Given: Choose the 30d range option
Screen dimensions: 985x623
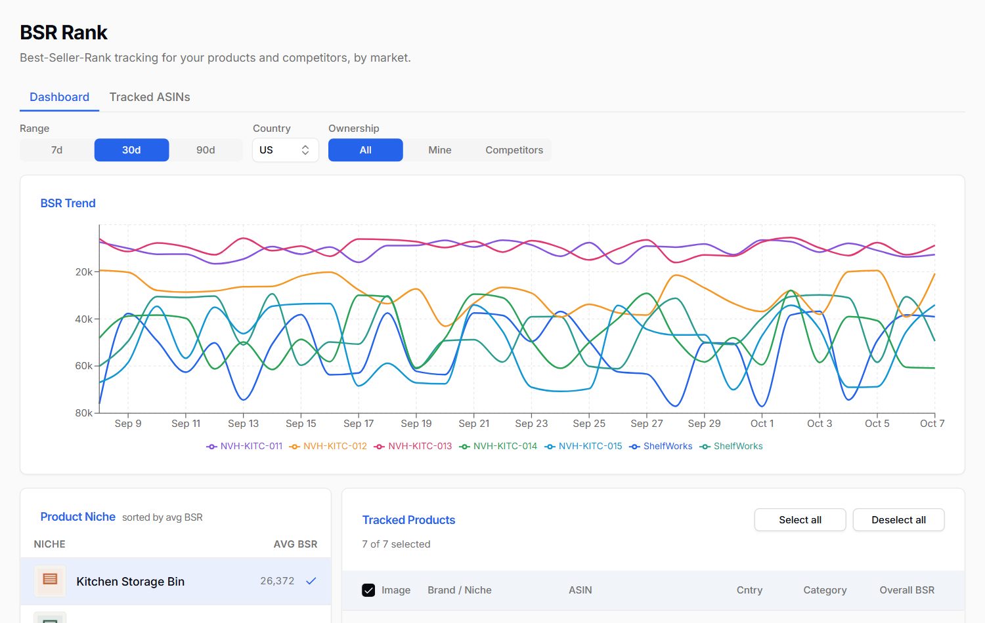Looking at the screenshot, I should (x=131, y=150).
